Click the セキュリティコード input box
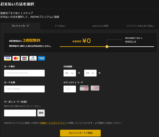The image size is (159, 137). [x=70, y=89]
